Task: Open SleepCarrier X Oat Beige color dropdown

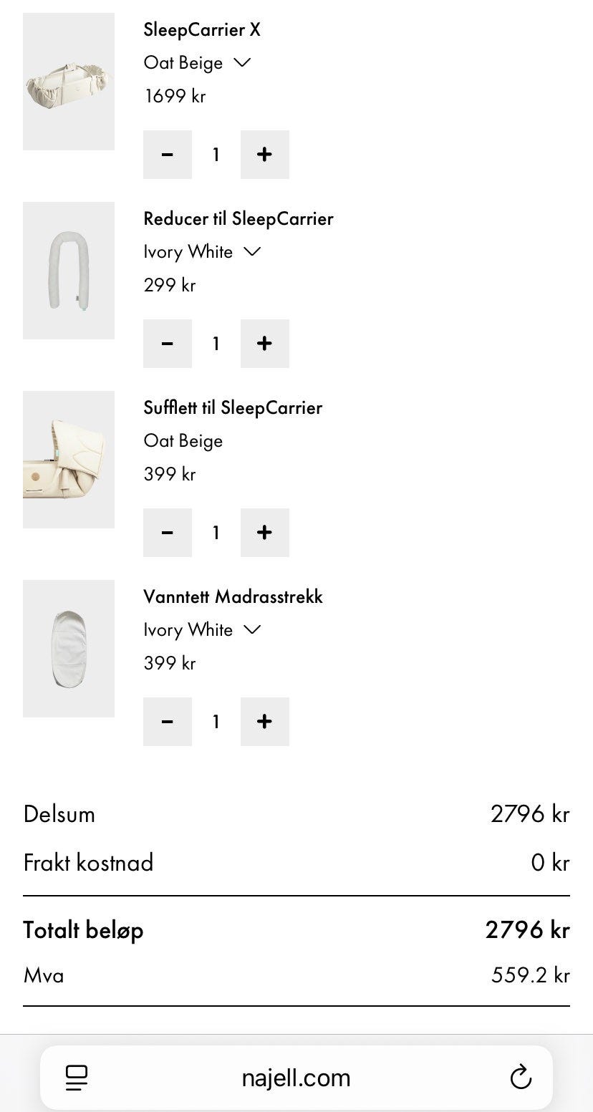Action: [x=197, y=63]
